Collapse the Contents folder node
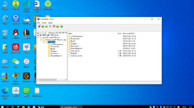Viewport: 194px width, 108px height. [44, 42]
